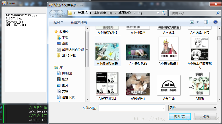Click the 取消 button
Viewport: 222px width, 124px height.
(x=206, y=116)
